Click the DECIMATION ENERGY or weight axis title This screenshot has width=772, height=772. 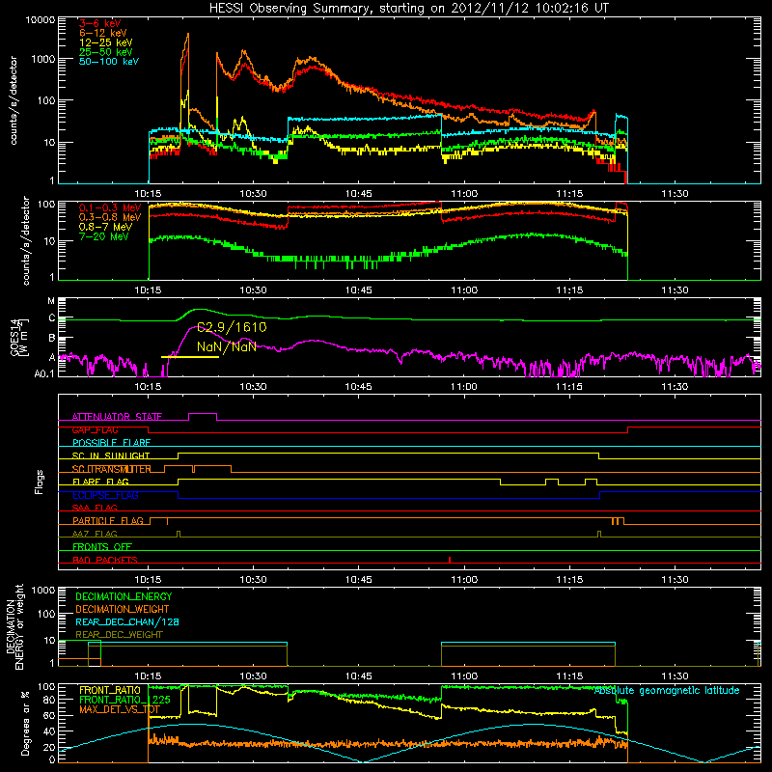pyautogui.click(x=14, y=626)
